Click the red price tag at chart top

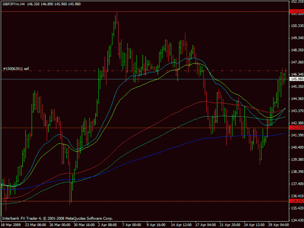coord(297,11)
